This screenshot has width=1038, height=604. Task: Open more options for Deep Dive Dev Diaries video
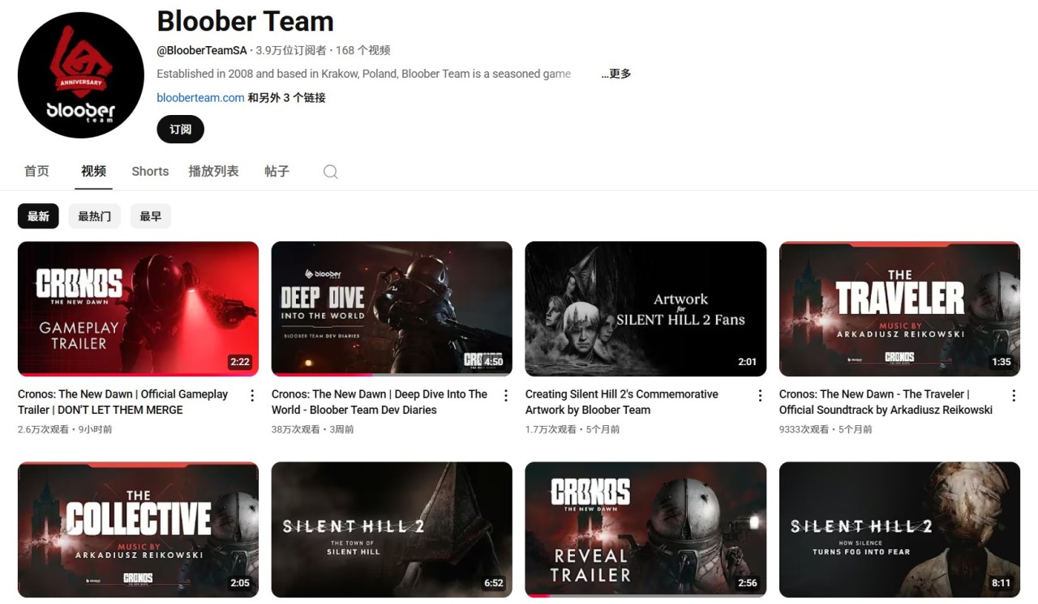pyautogui.click(x=506, y=395)
